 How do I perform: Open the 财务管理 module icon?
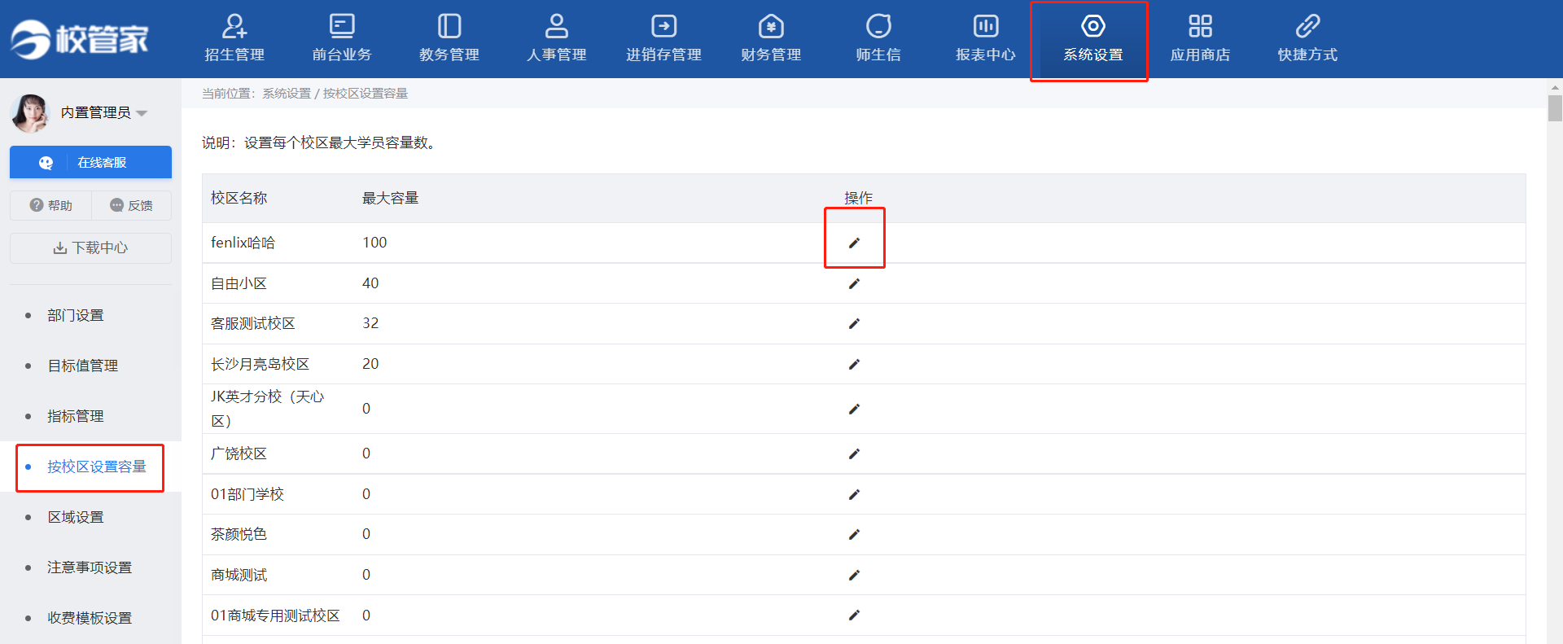coord(771,38)
